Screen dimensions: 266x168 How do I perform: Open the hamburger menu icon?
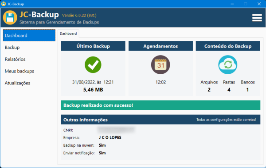tap(257, 18)
